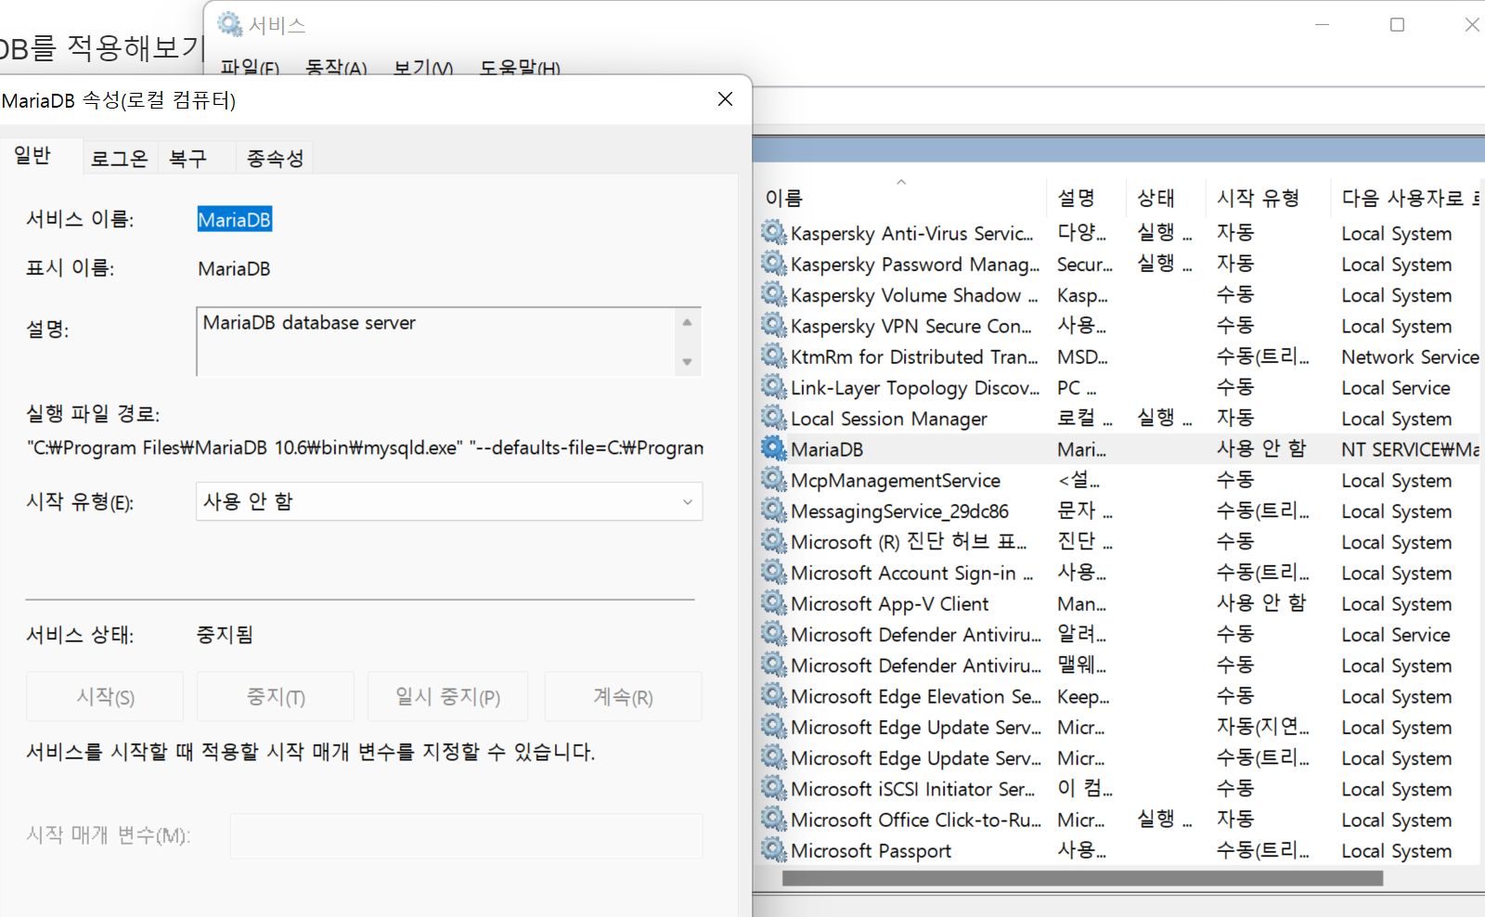Click the 상태 column header
Viewport: 1485px width, 917px height.
click(1156, 198)
